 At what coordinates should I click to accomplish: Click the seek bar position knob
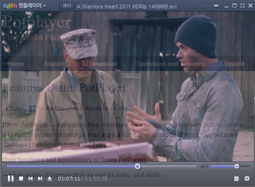pos(137,166)
